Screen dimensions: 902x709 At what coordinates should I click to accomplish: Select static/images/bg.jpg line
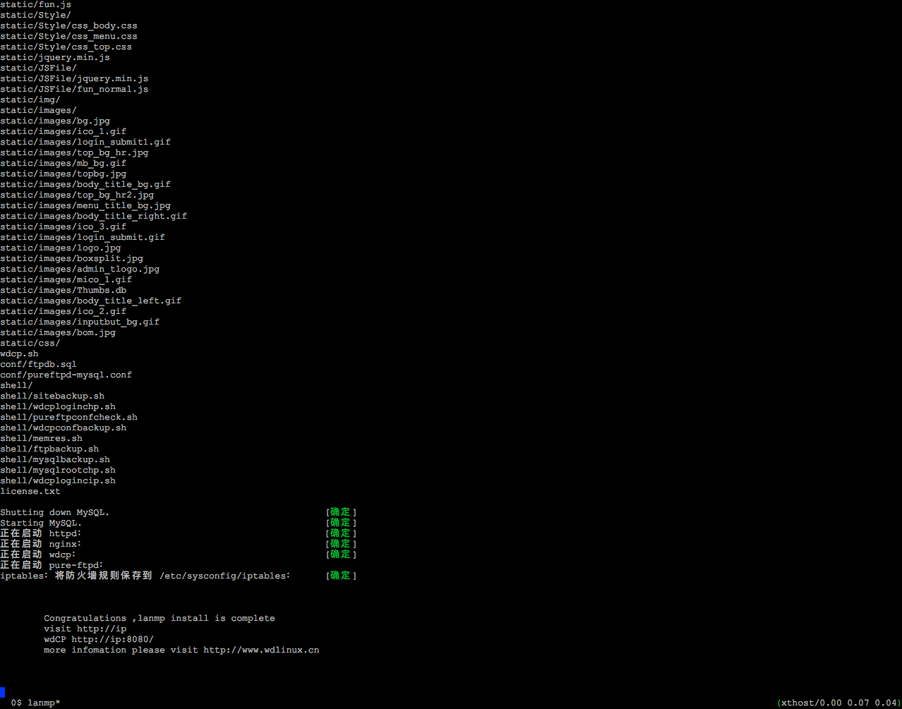pos(55,121)
